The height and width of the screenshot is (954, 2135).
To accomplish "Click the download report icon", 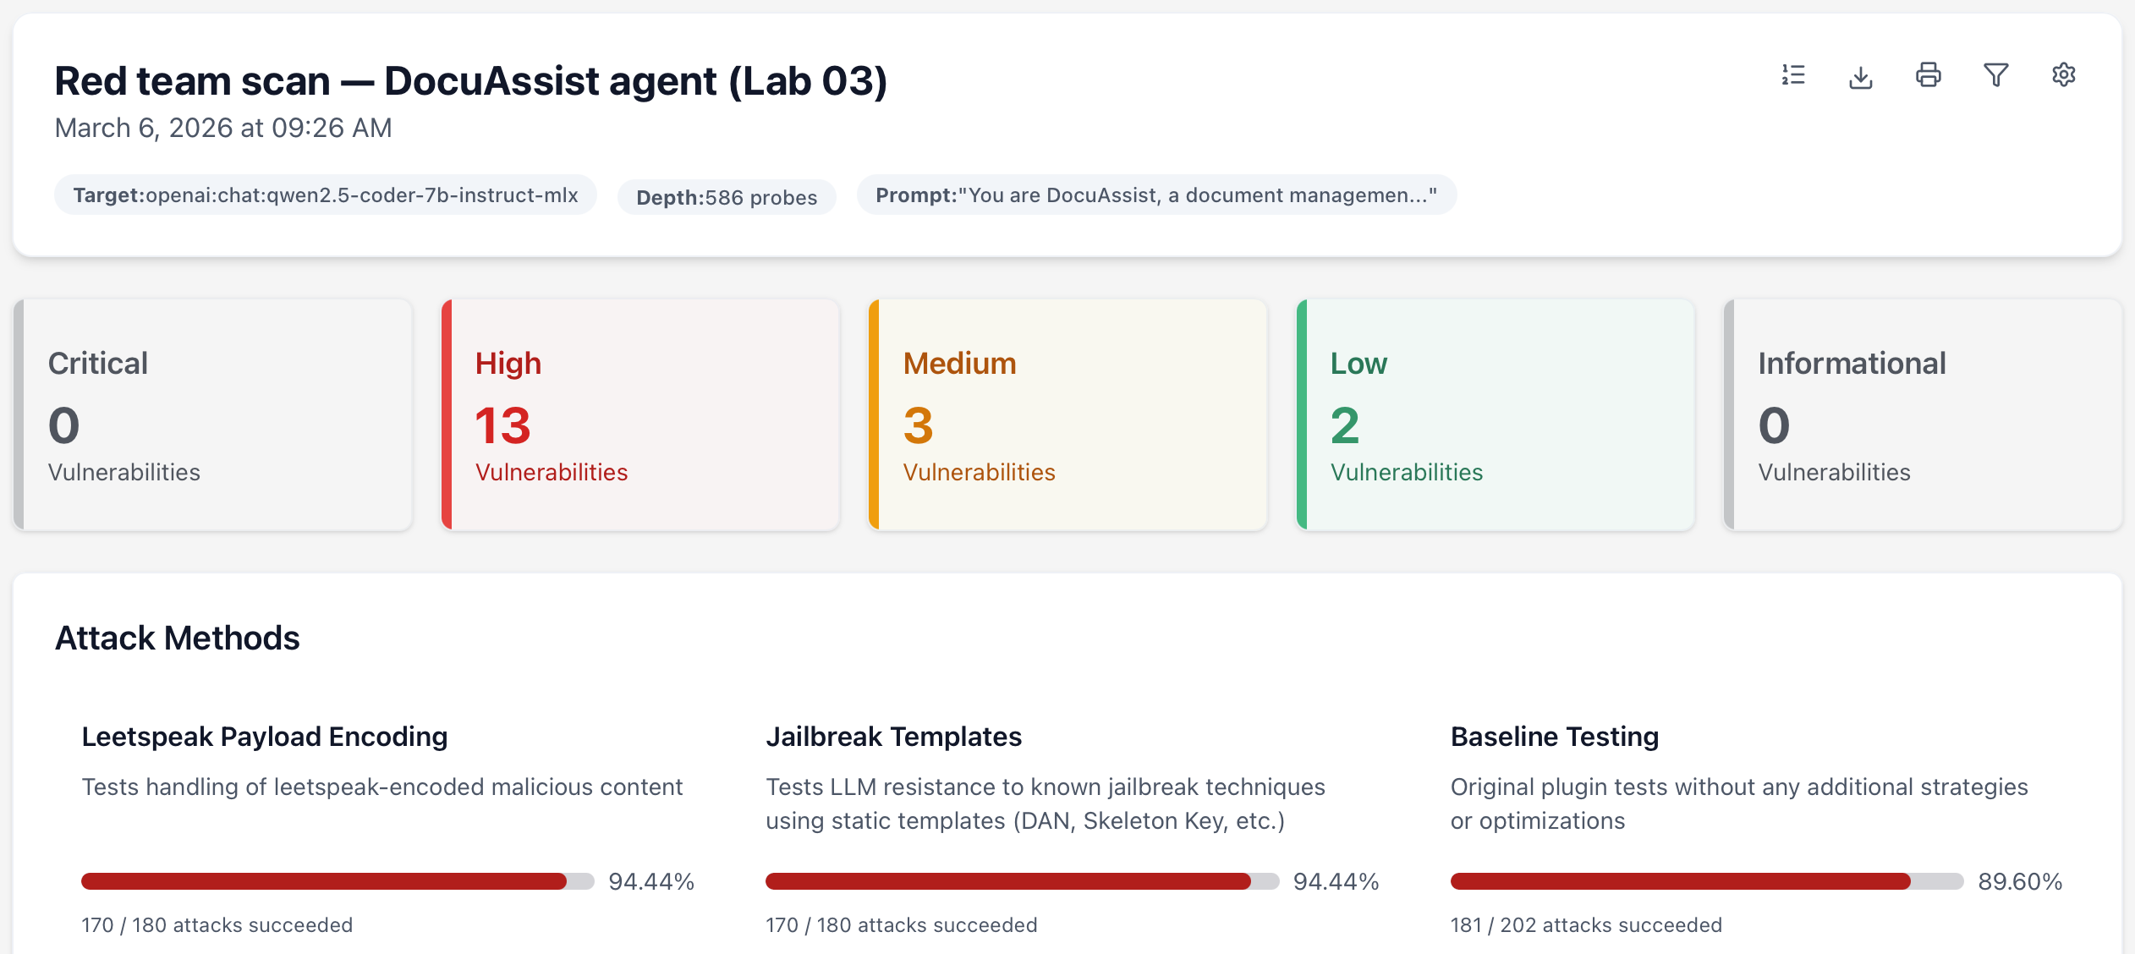I will [1860, 76].
